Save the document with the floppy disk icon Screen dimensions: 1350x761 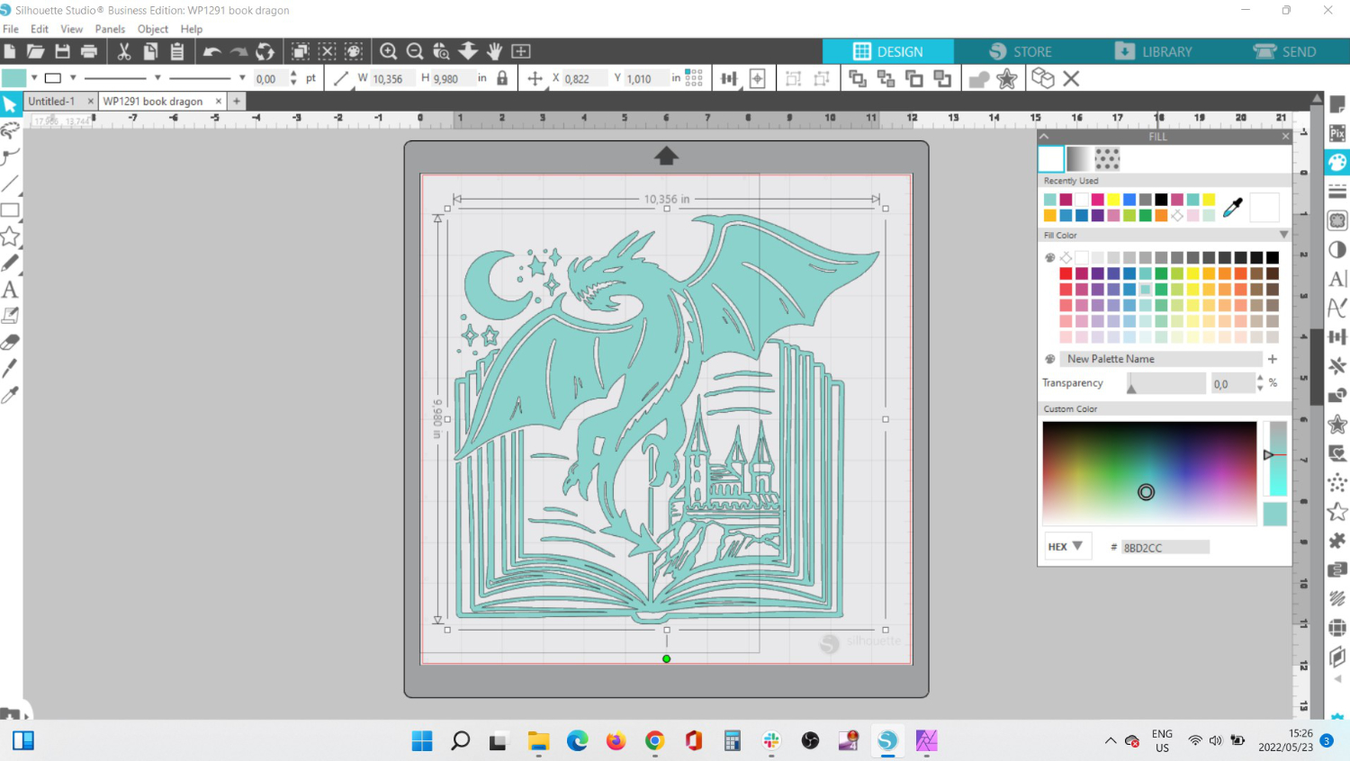pyautogui.click(x=62, y=51)
